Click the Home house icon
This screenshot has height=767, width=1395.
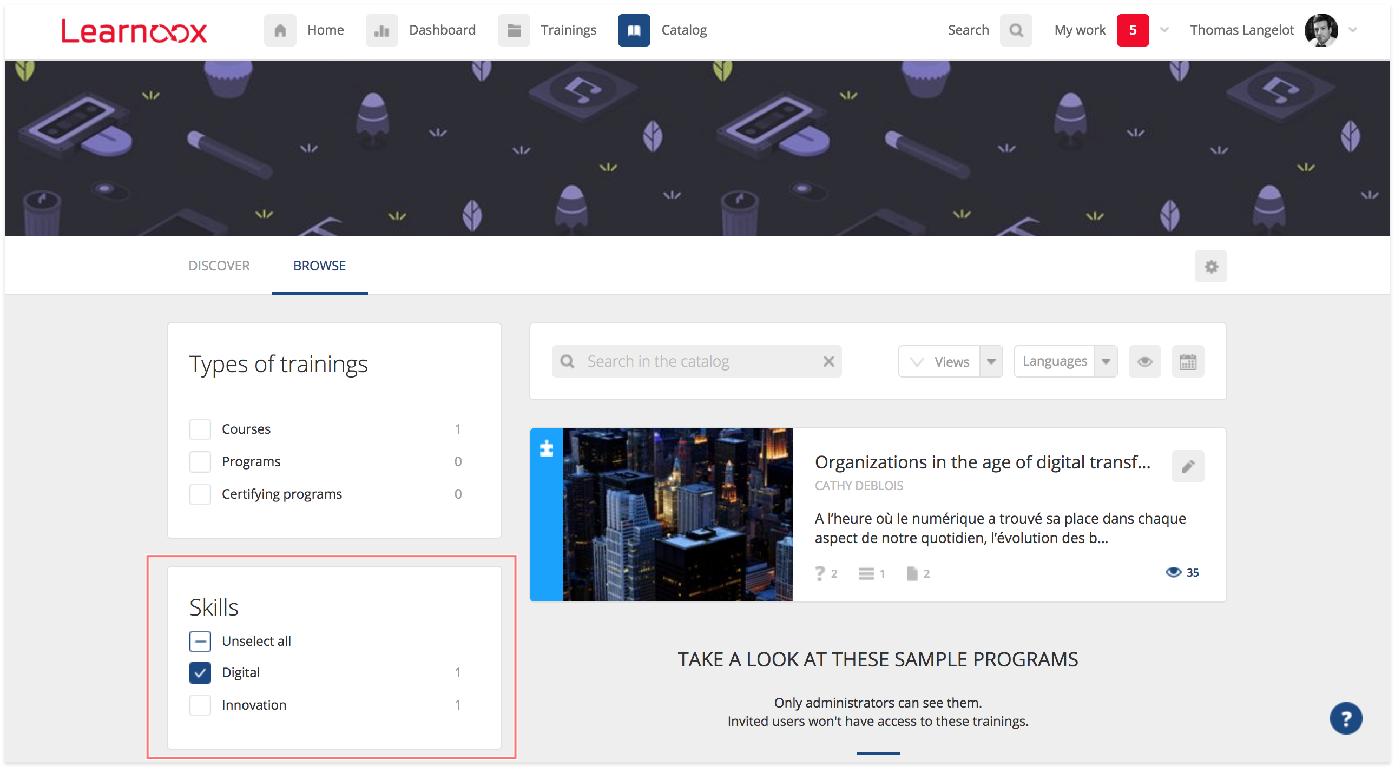coord(280,30)
